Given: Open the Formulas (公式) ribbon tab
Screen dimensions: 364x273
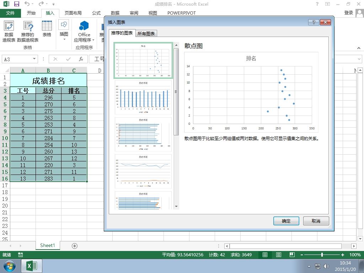Looking at the screenshot, I should (x=96, y=13).
